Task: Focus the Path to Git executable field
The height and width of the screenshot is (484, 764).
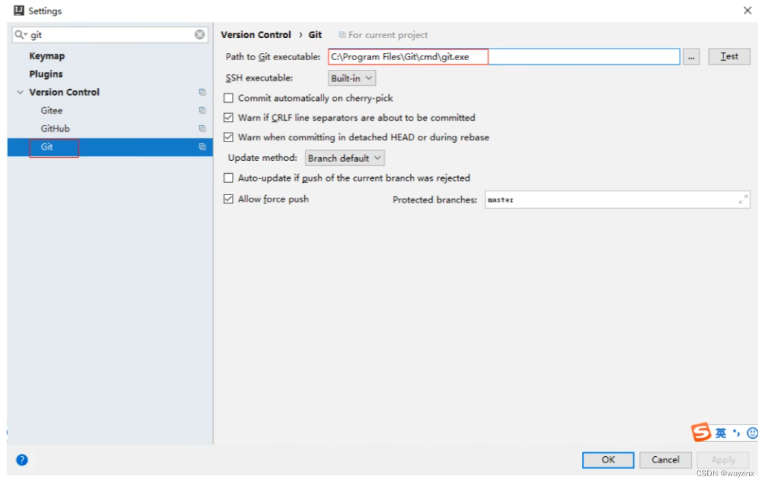Action: point(504,56)
